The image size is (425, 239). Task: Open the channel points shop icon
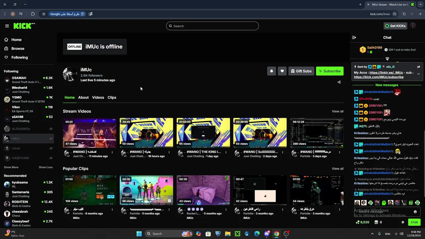377,222
